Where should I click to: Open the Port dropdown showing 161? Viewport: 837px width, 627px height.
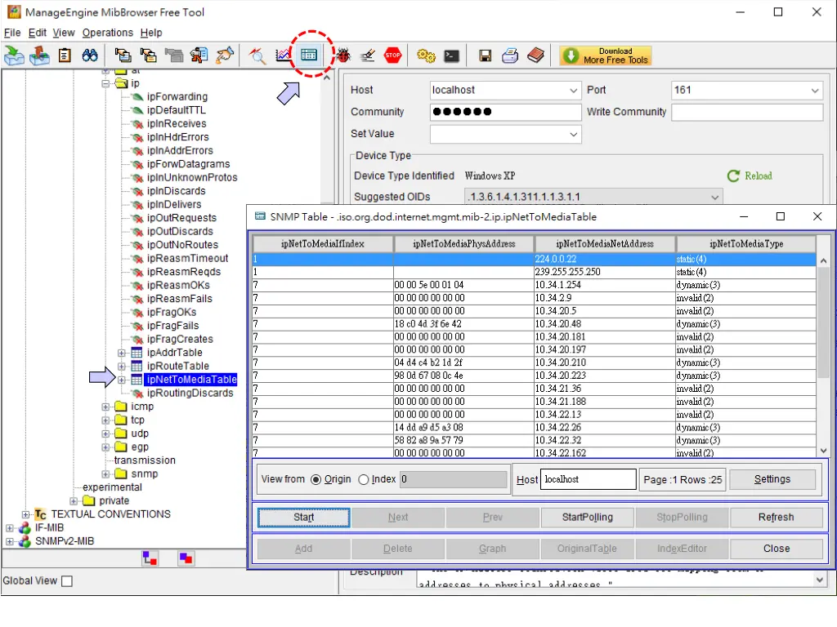click(815, 91)
